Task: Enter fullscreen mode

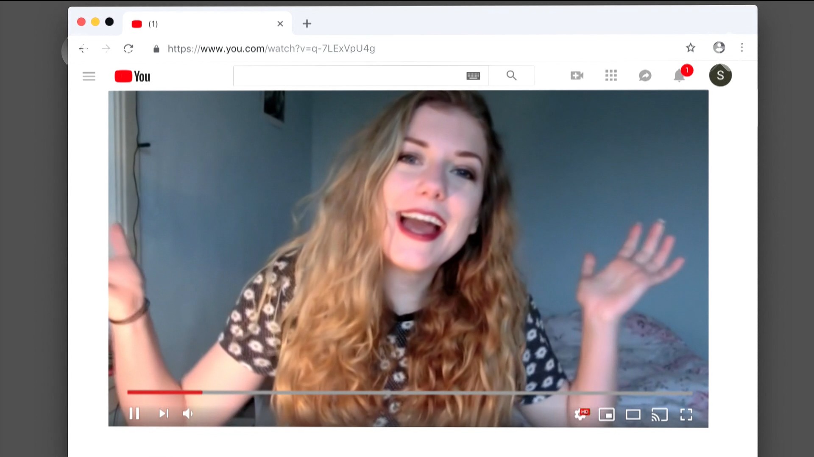Action: (x=686, y=415)
